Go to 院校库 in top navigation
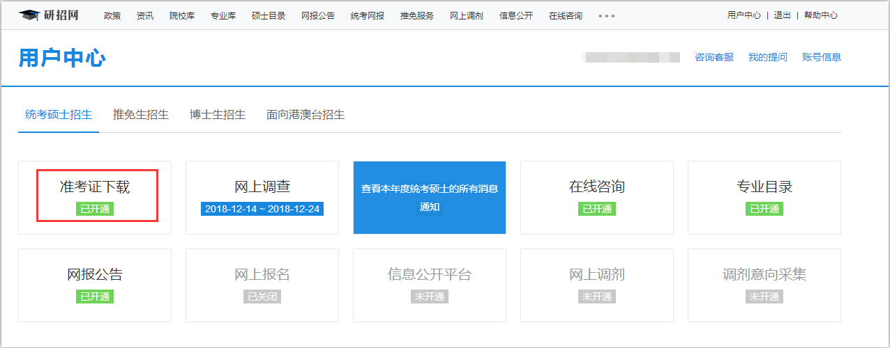Image resolution: width=890 pixels, height=348 pixels. pyautogui.click(x=182, y=15)
